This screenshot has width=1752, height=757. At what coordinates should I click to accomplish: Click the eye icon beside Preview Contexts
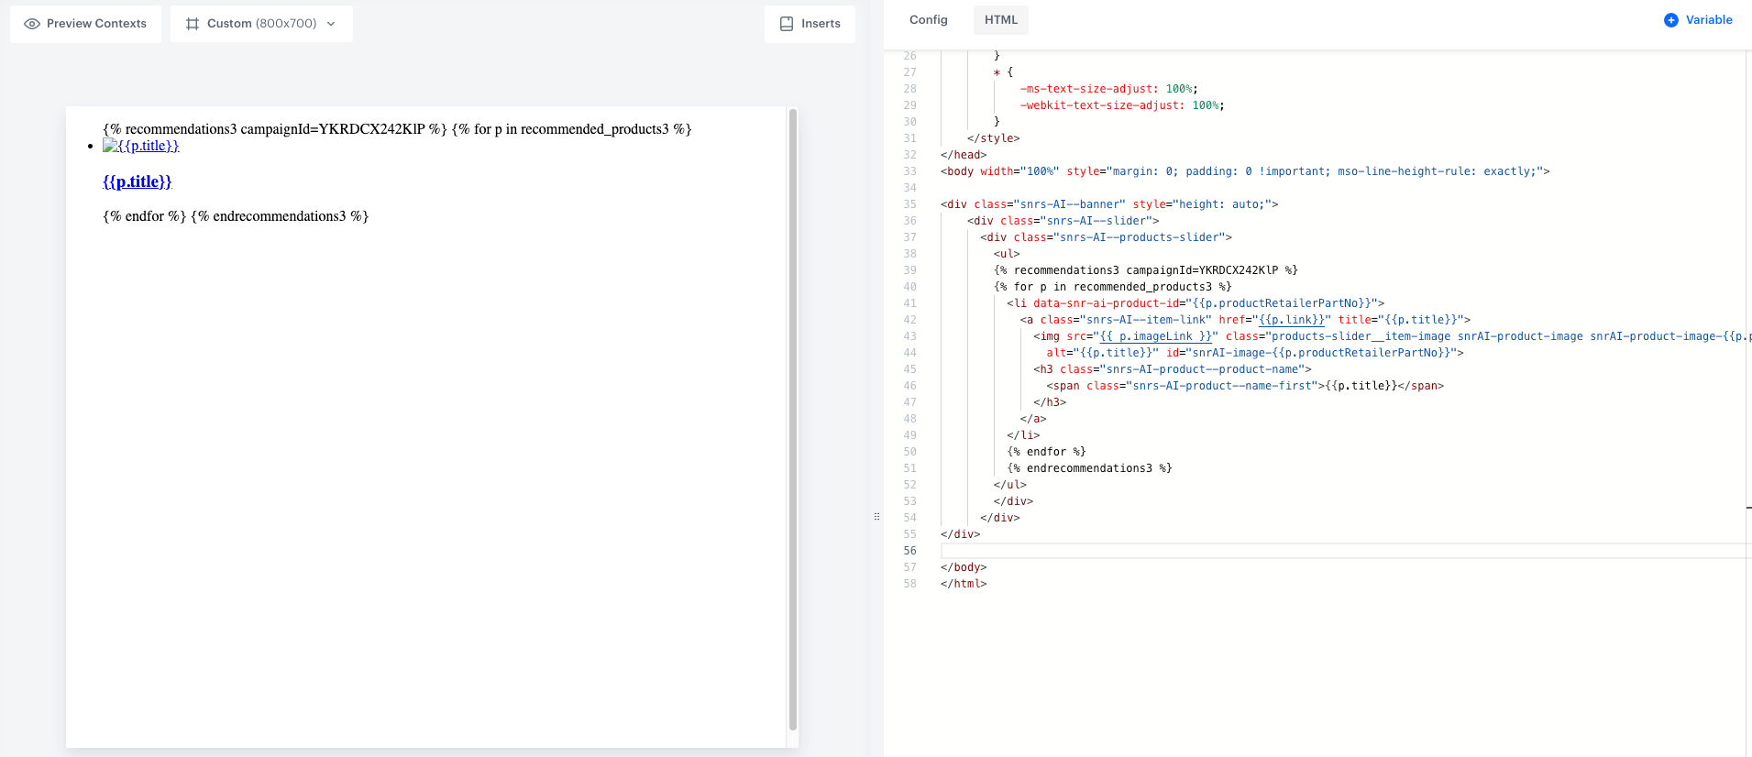(32, 24)
